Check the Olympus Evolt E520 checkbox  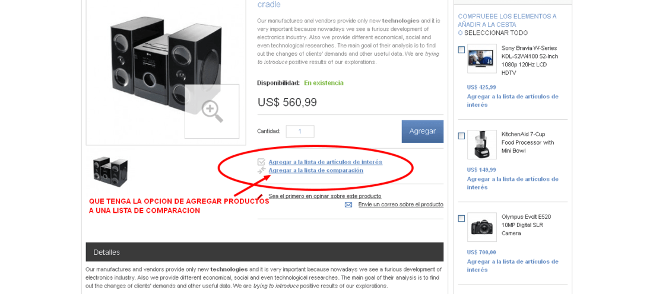pyautogui.click(x=461, y=218)
